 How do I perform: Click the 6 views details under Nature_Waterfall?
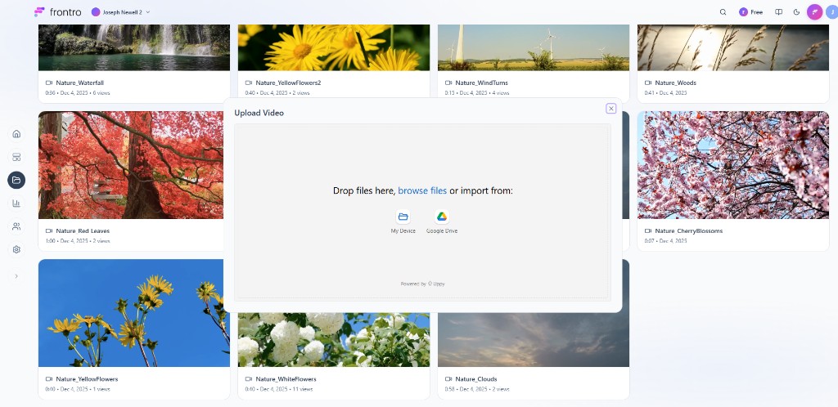78,93
